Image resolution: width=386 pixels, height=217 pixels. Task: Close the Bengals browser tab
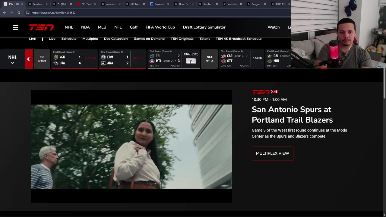tap(265, 4)
